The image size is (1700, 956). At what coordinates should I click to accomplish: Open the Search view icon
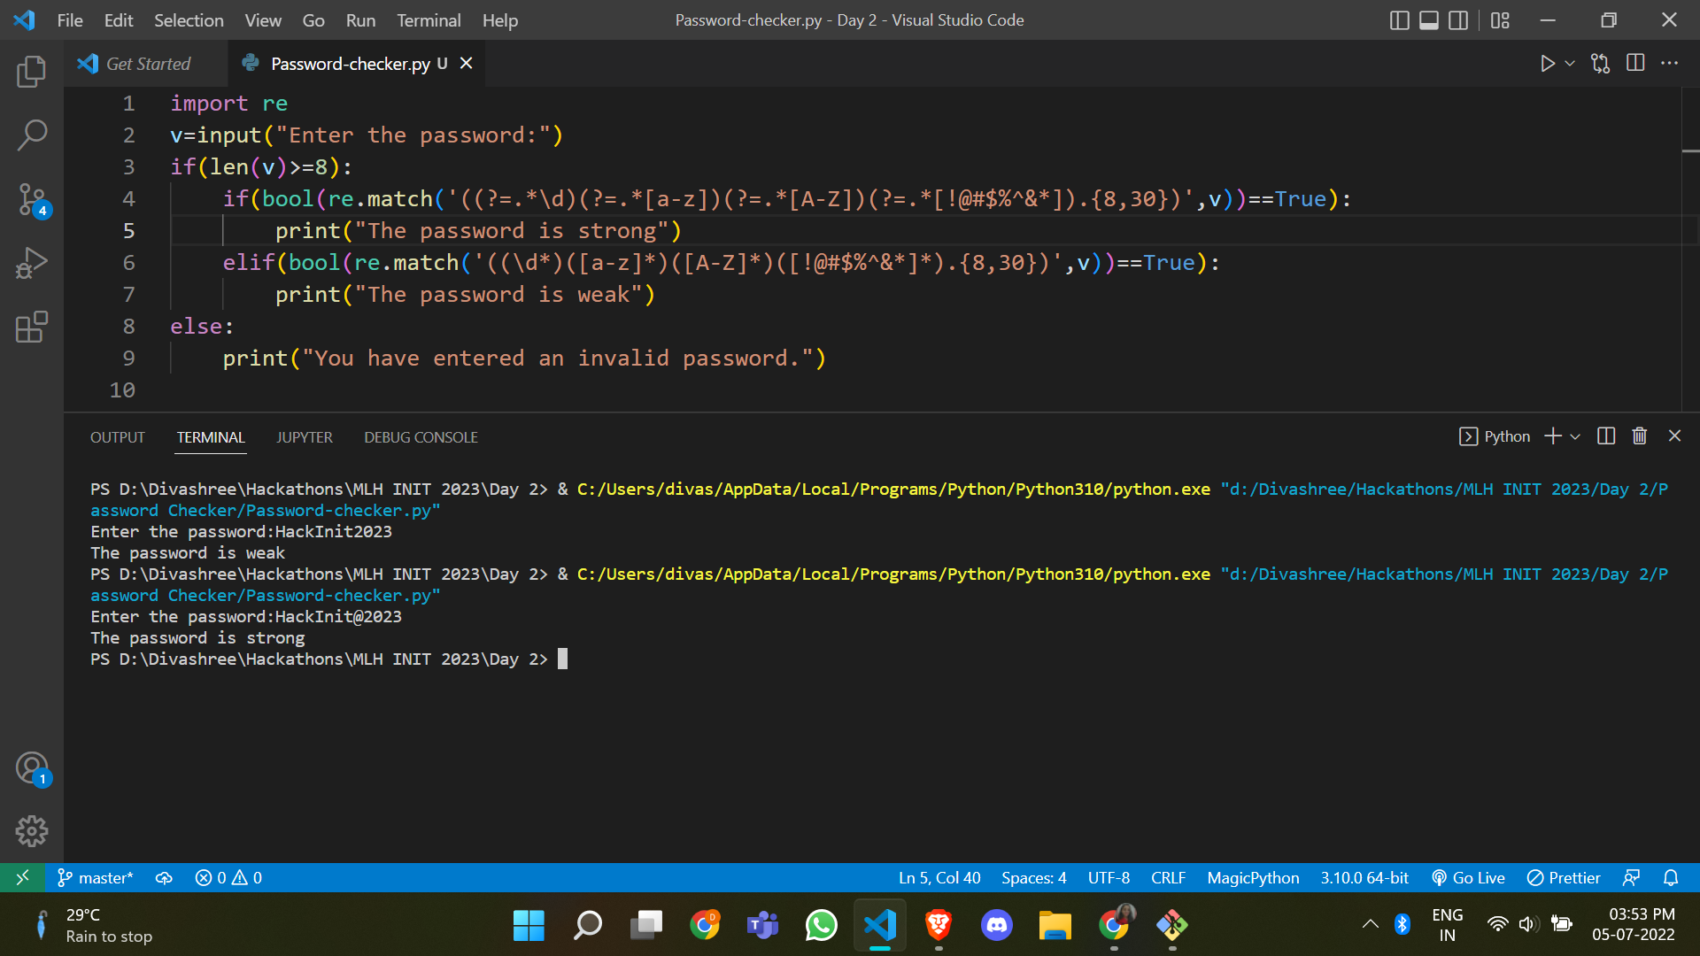pos(32,135)
